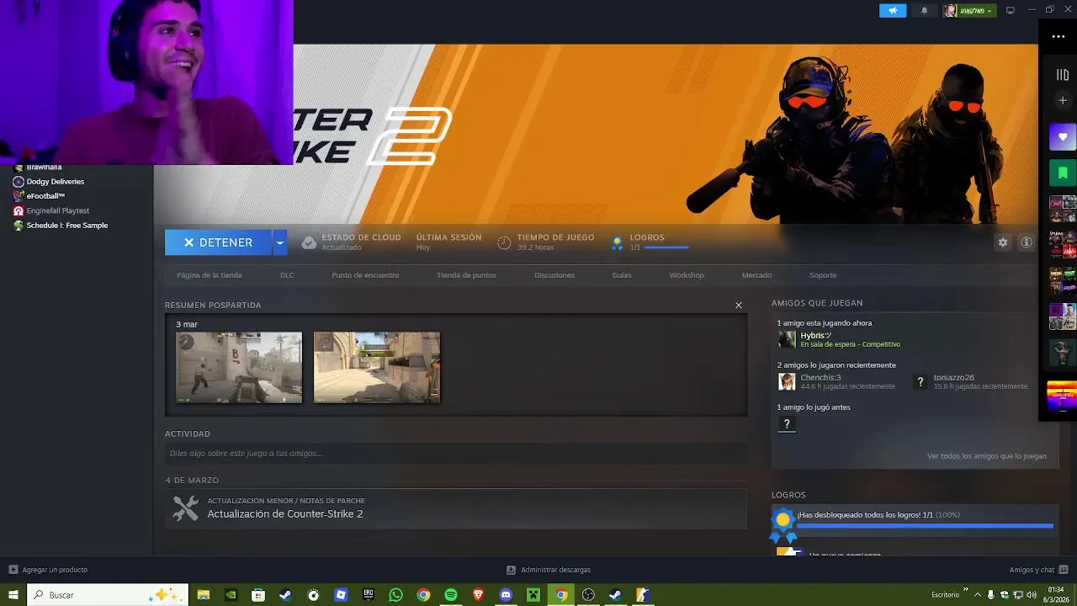The height and width of the screenshot is (606, 1077).
Task: Close the Resumen Pospartida panel
Action: tap(739, 306)
